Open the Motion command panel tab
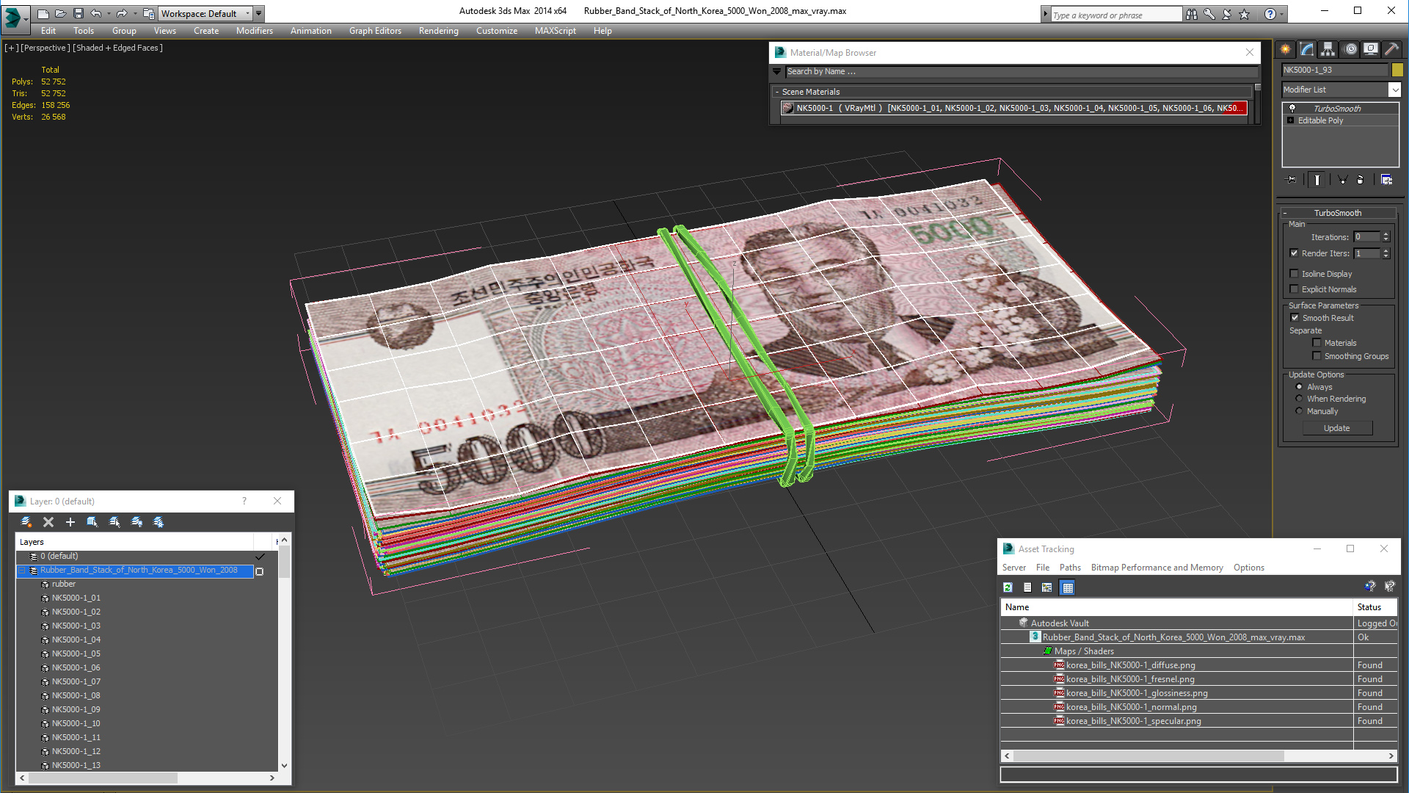The width and height of the screenshot is (1409, 793). pos(1350,49)
